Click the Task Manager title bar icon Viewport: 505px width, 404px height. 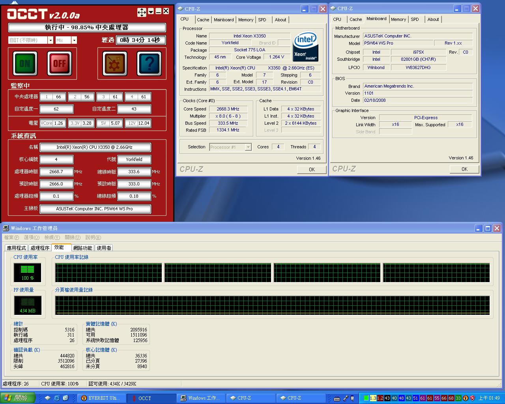pyautogui.click(x=6, y=228)
